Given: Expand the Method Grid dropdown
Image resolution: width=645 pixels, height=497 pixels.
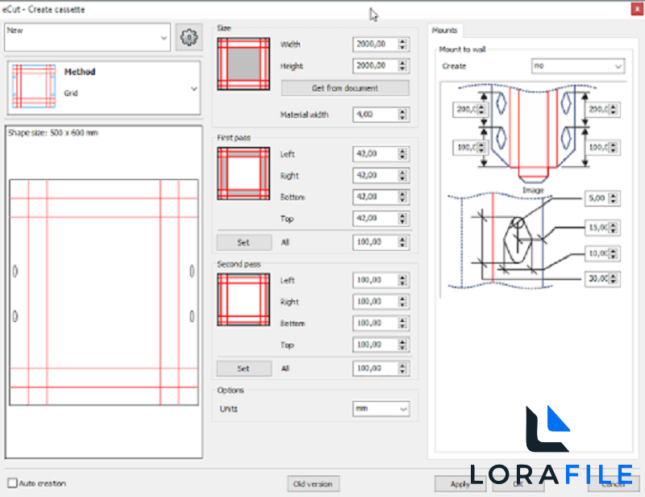Looking at the screenshot, I should pos(104,88).
